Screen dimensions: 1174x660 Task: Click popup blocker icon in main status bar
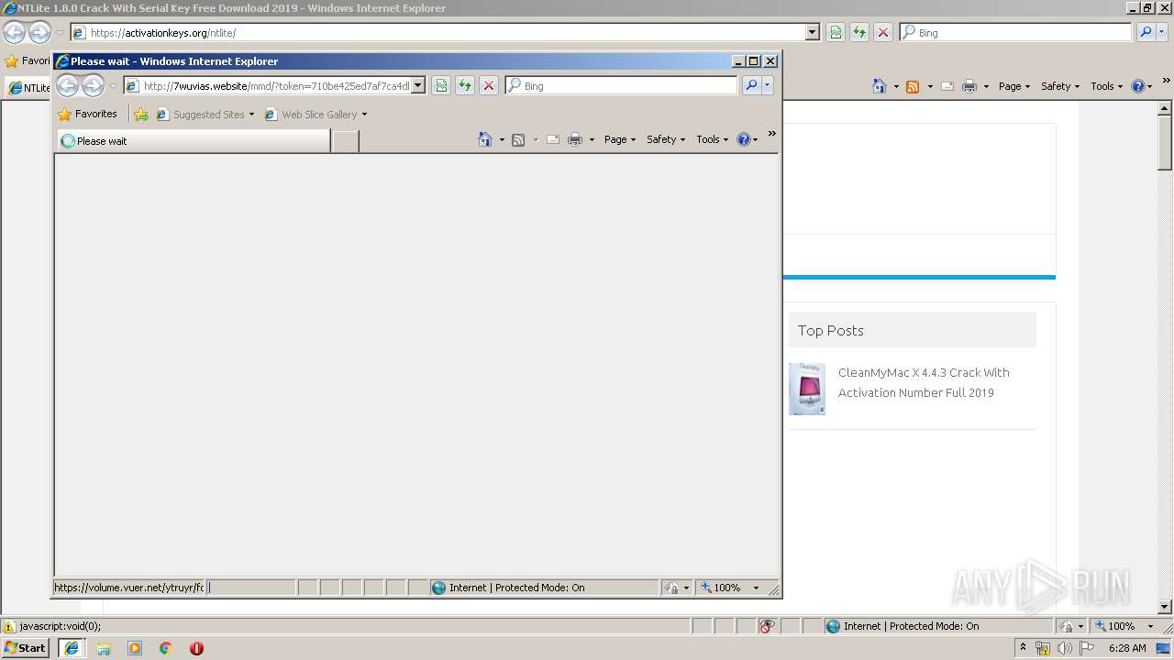click(767, 626)
